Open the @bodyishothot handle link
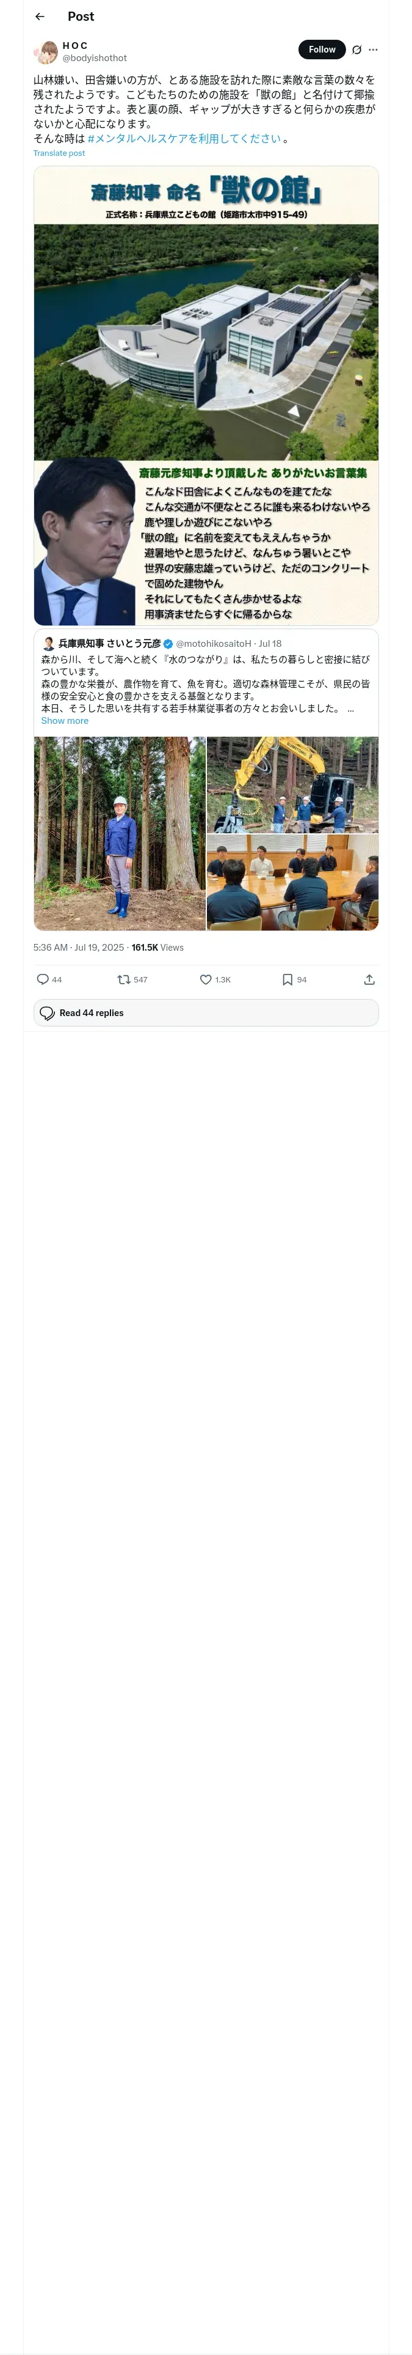This screenshot has width=412, height=2355. tap(94, 57)
